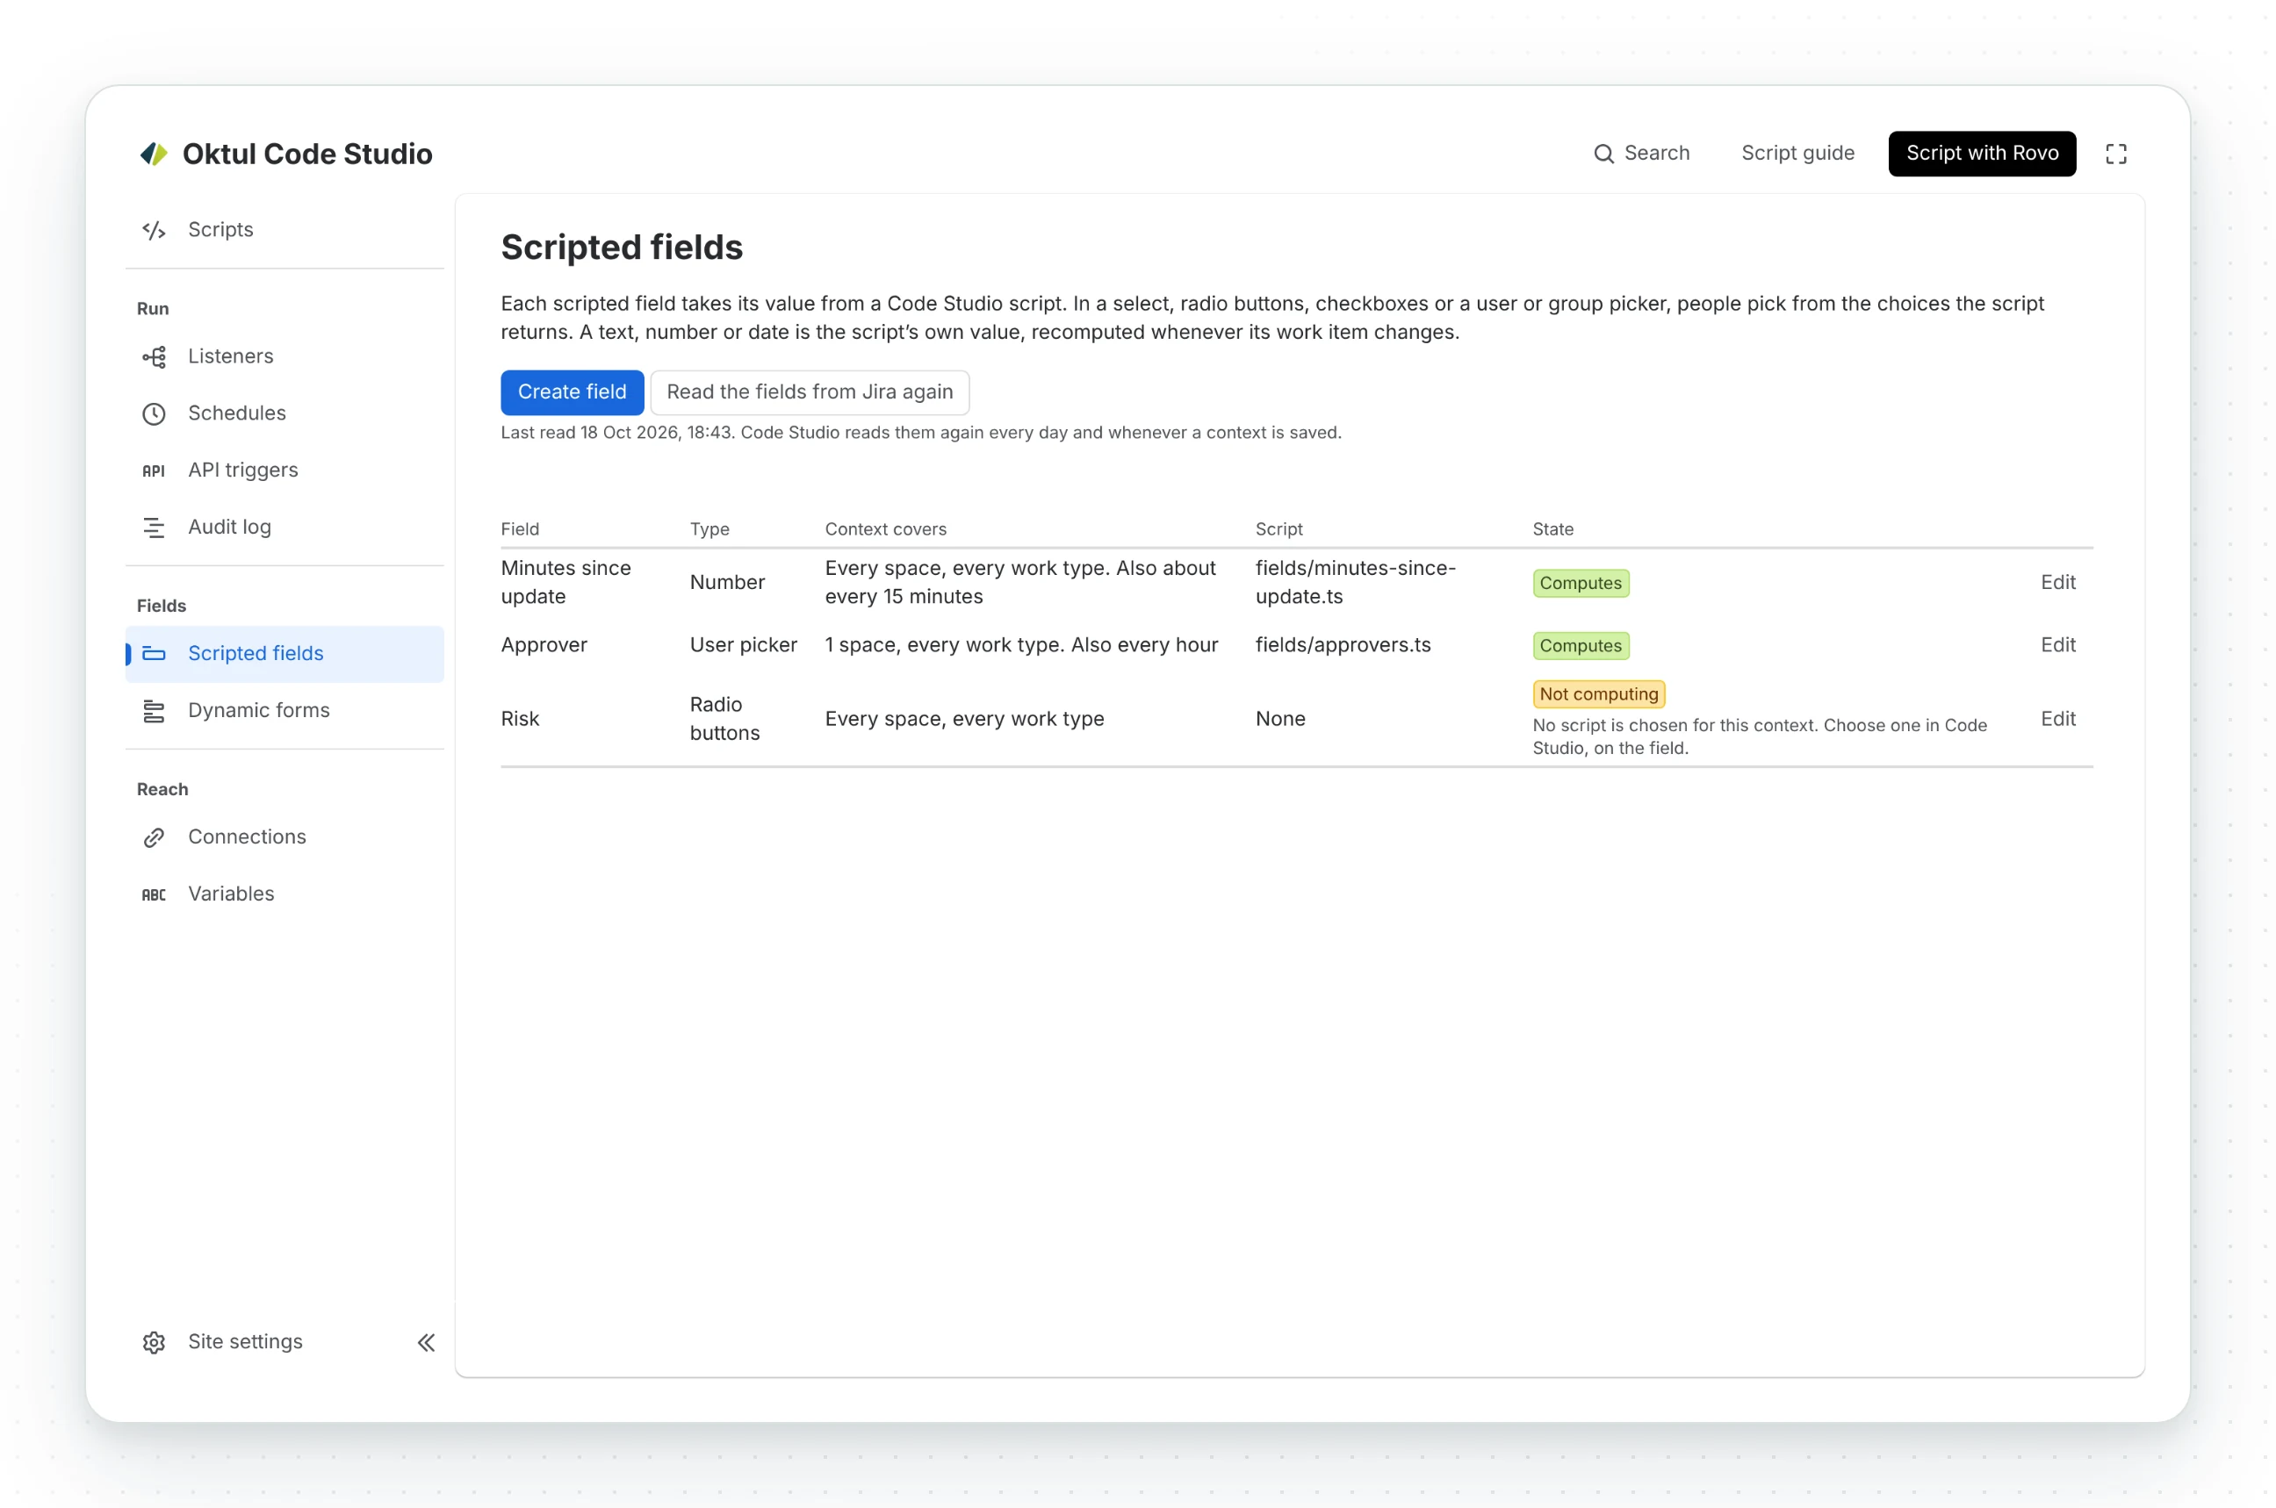Viewport: 2276px width, 1508px height.
Task: Click the Search magnifier icon
Action: click(1603, 154)
